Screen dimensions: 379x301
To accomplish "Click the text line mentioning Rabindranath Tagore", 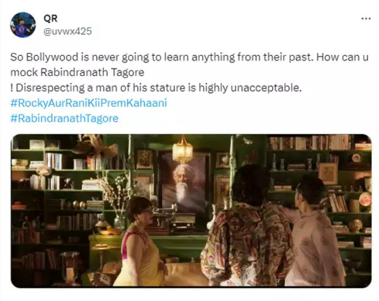I will 77,73.
